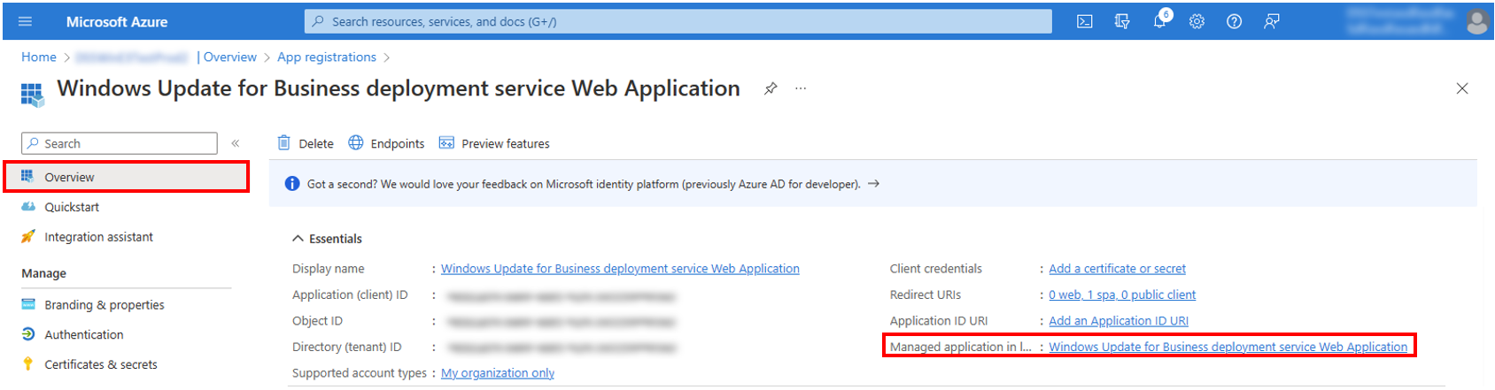Image resolution: width=1495 pixels, height=390 pixels.
Task: Click the Integration assistant rocket icon
Action: [27, 236]
